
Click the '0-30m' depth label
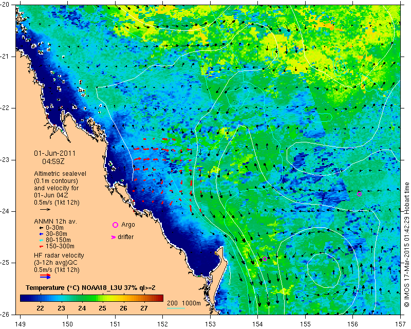click(x=55, y=228)
